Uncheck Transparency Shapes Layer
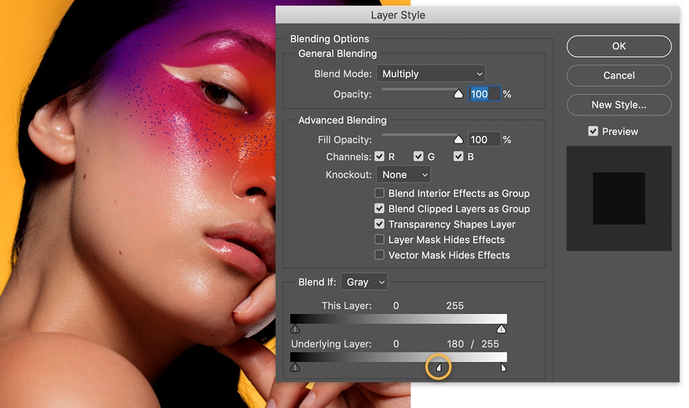This screenshot has width=689, height=408. point(379,223)
